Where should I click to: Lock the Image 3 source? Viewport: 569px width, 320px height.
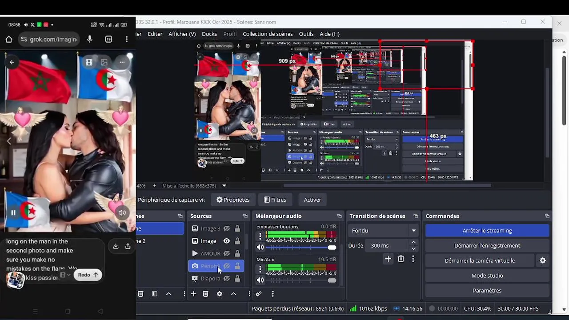click(237, 228)
